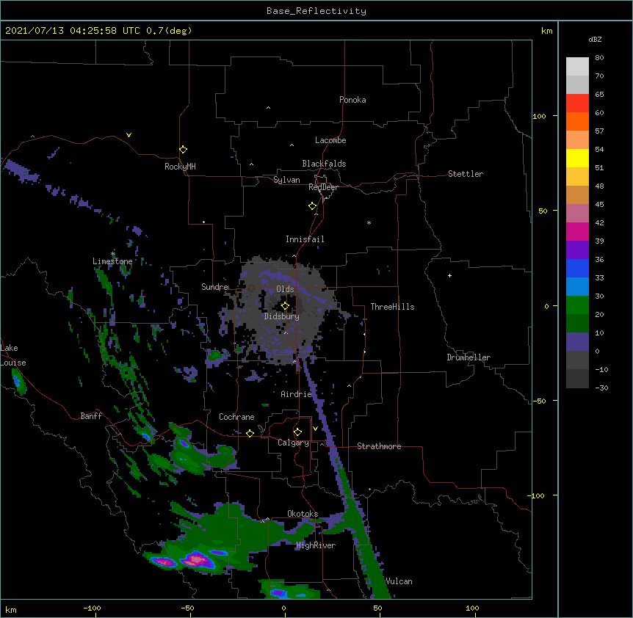Click the white plus marker north of Drumheller
633x618 pixels.
pos(449,275)
